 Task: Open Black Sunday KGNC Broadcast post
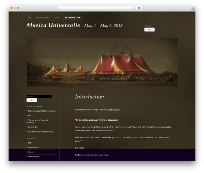(42, 111)
